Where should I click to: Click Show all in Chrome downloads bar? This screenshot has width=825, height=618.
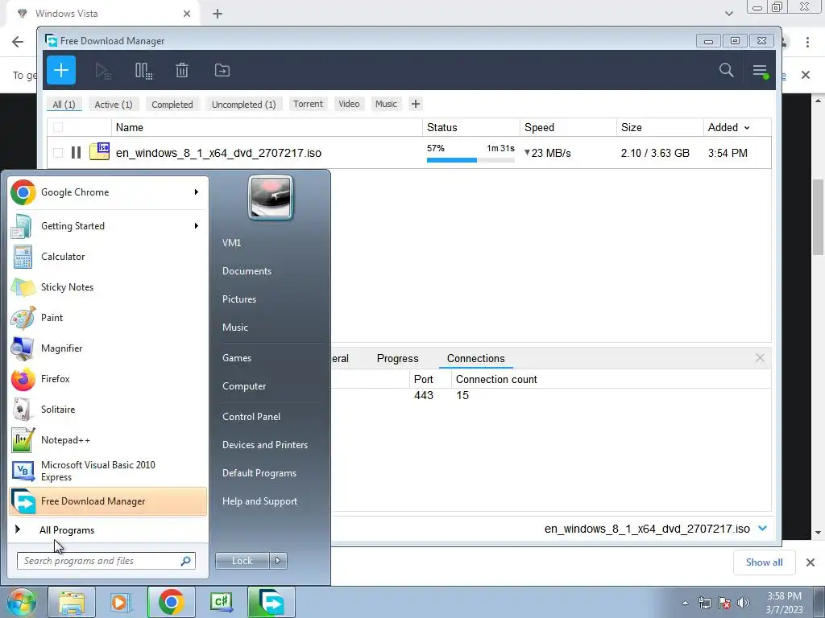(x=764, y=562)
